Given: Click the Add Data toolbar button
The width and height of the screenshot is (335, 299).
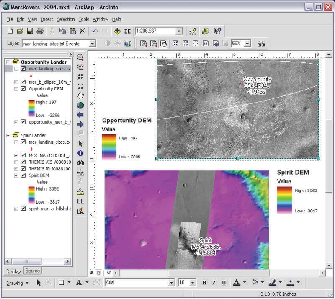Looking at the screenshot, I should click(117, 31).
